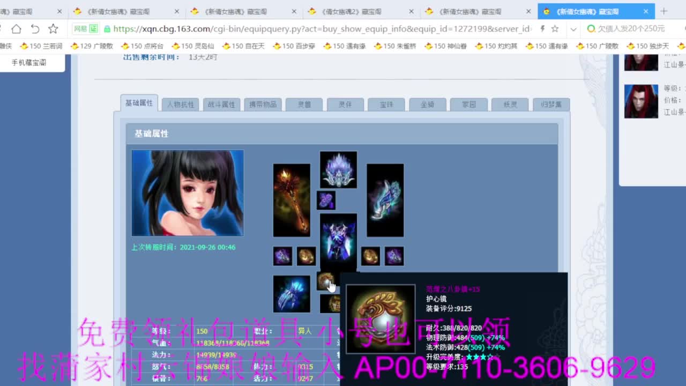Click the lightning extension icon beside the address bar
Viewport: 686px width, 386px height.
click(542, 29)
